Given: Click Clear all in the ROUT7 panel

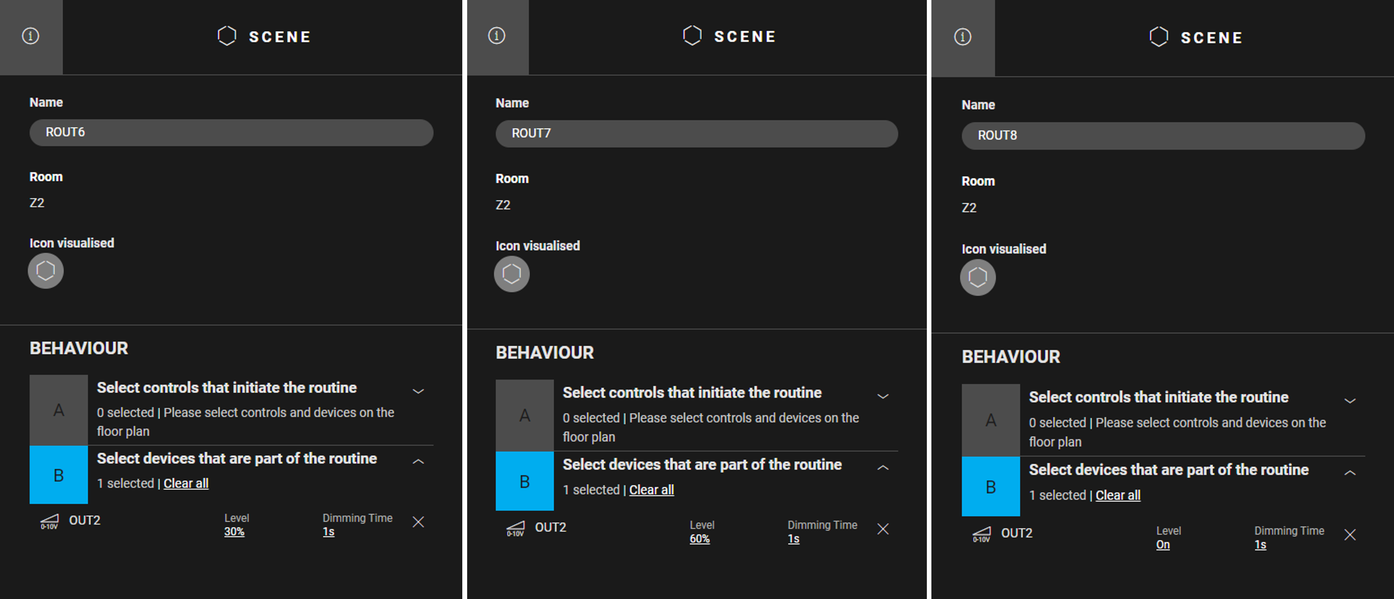Looking at the screenshot, I should tap(651, 490).
